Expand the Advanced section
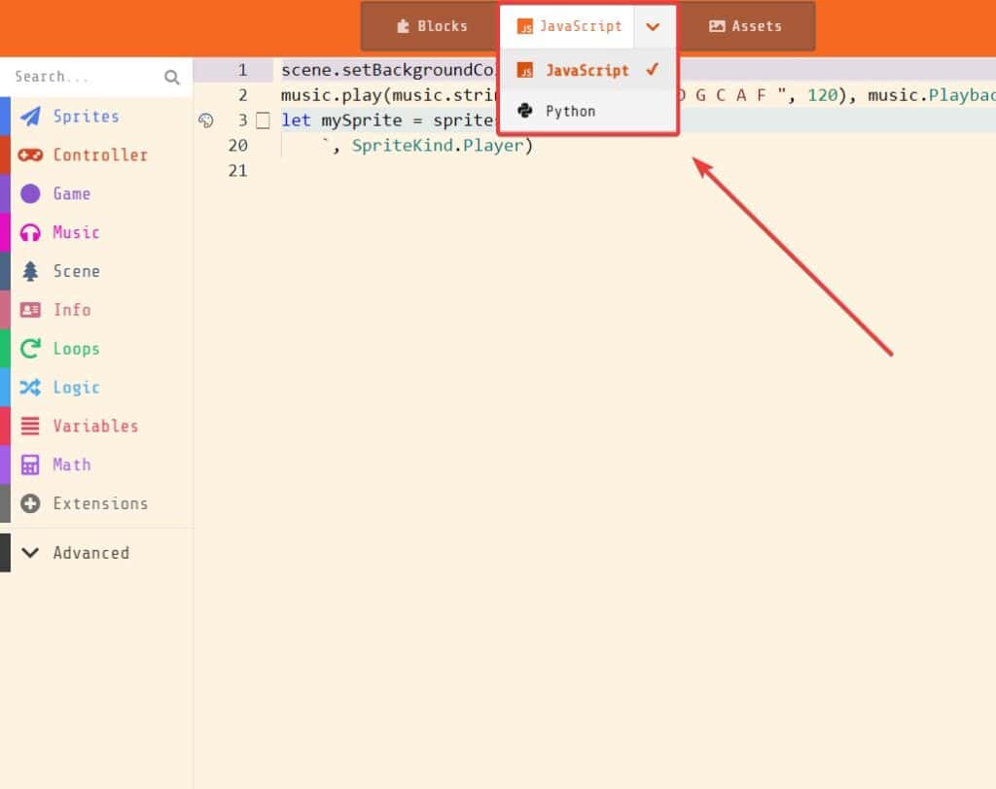This screenshot has height=789, width=996. [x=90, y=552]
